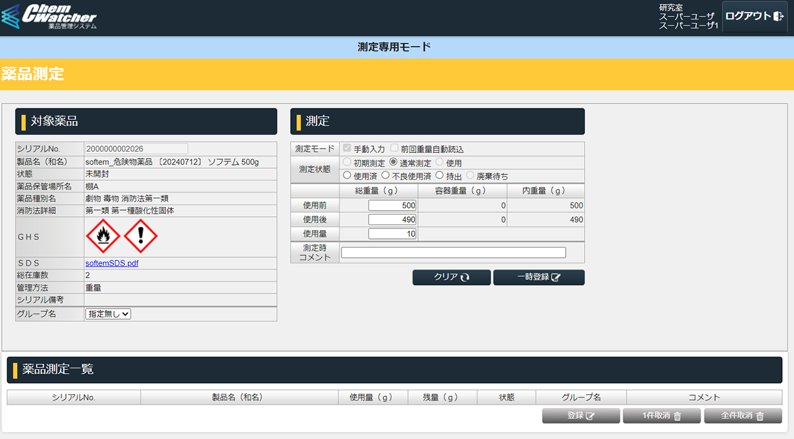The image size is (794, 439).
Task: Click the 使用後 total weight field
Action: [x=392, y=219]
